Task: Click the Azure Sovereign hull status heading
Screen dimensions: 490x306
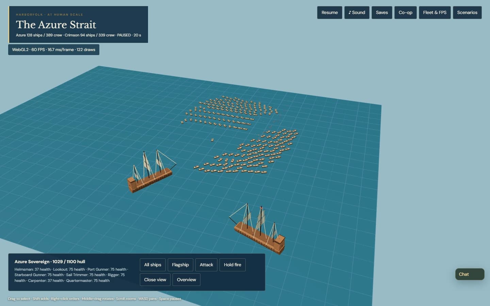Action: tap(50, 262)
